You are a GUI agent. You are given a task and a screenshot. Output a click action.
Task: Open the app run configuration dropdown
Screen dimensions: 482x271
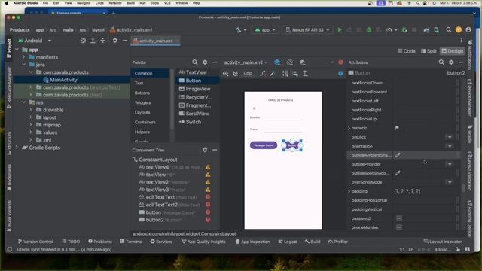coord(265,30)
